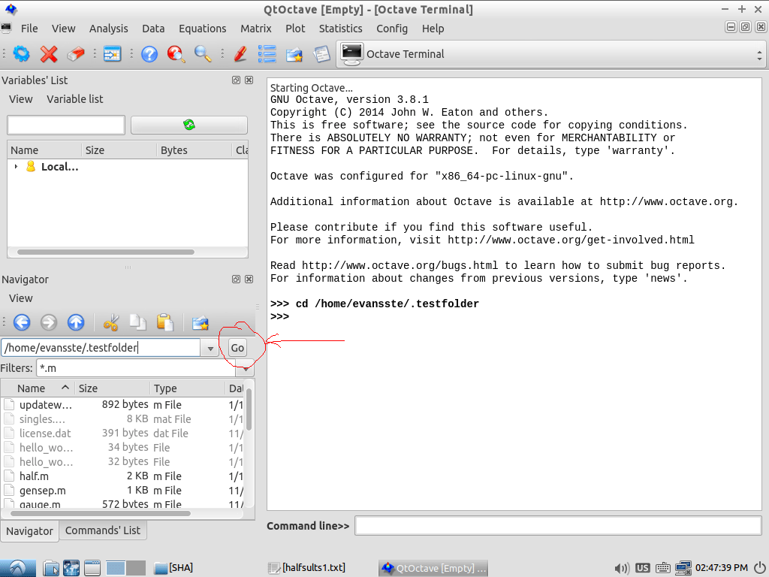Click the green refresh button in Variables' List

(188, 124)
